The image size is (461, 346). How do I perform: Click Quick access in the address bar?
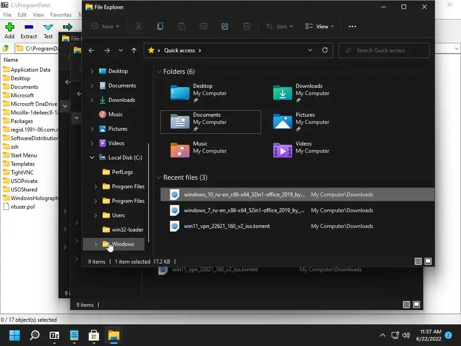click(x=179, y=50)
